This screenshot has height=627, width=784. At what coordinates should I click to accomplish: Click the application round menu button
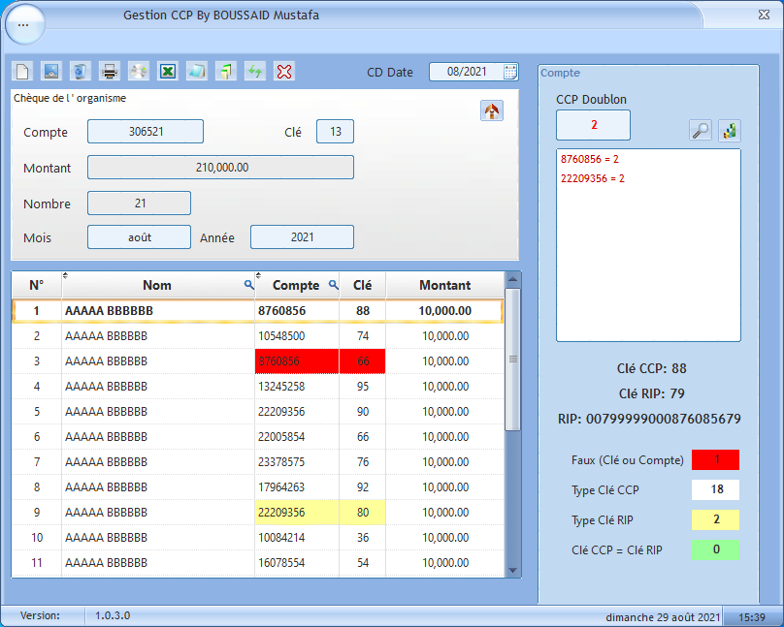24,24
